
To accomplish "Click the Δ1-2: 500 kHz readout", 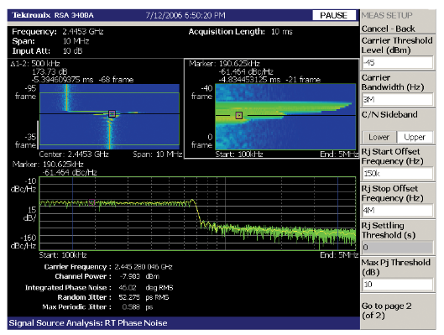I will point(35,64).
